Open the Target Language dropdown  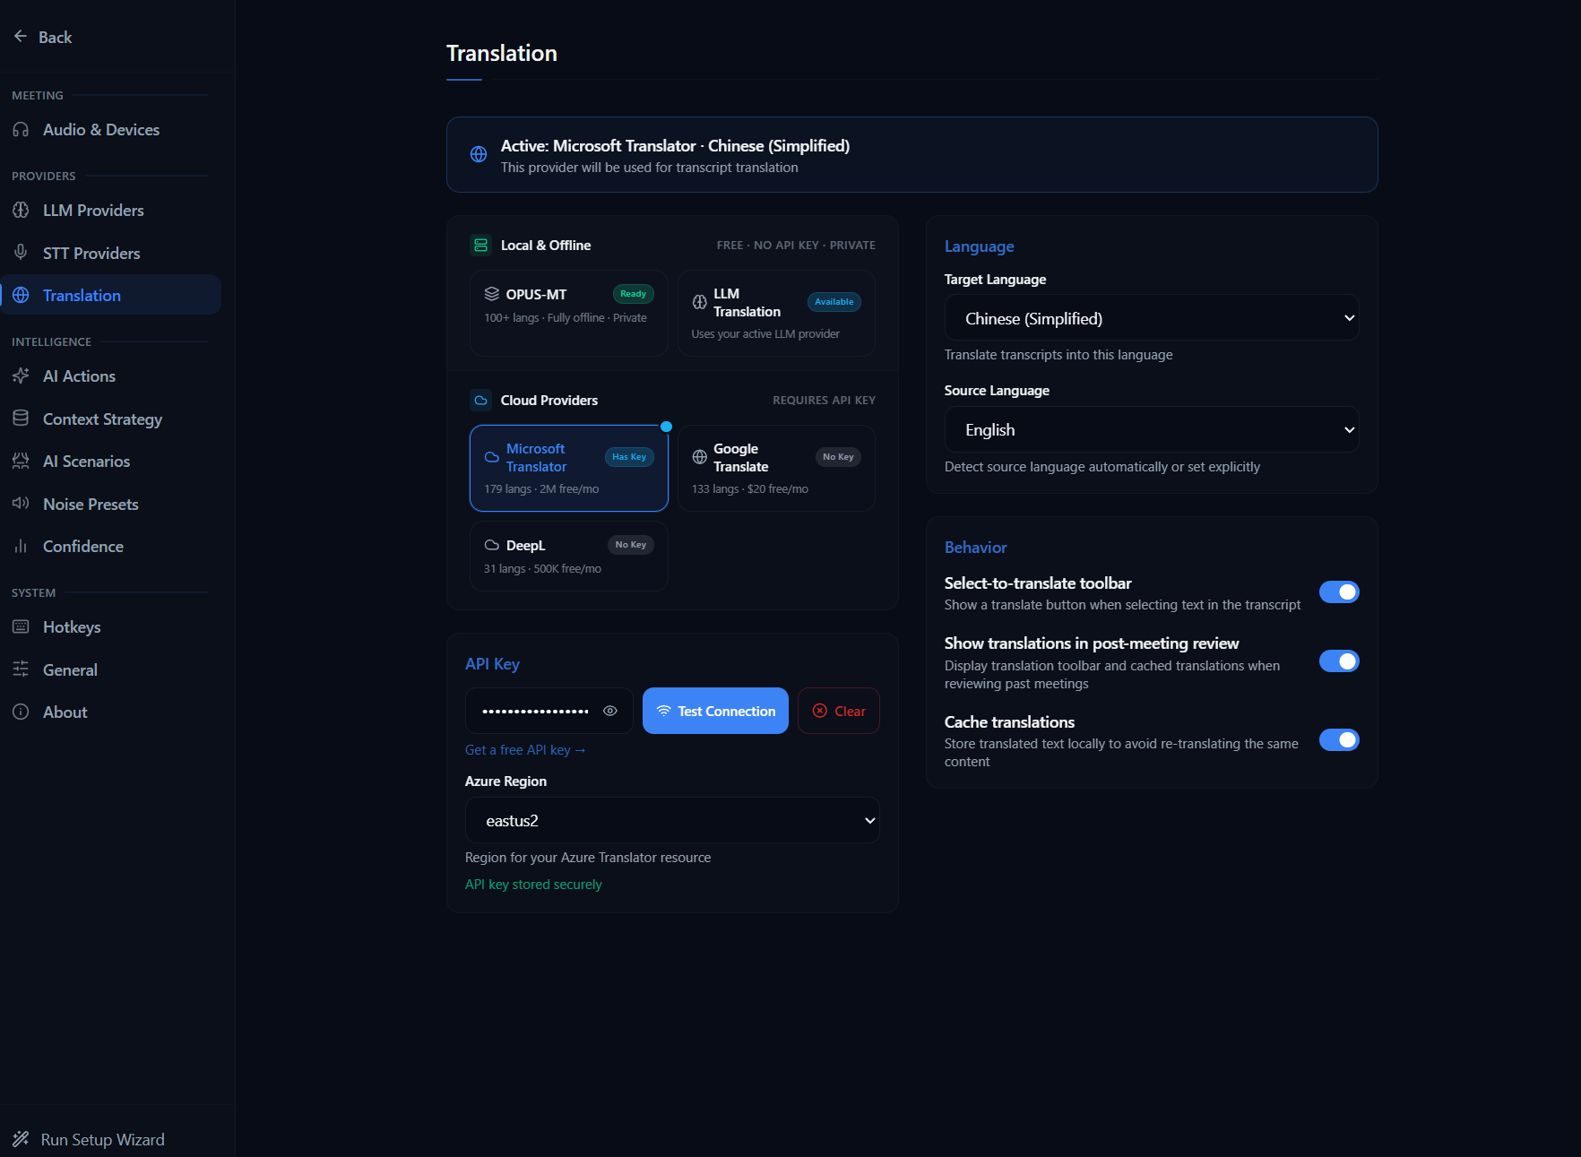pos(1151,318)
